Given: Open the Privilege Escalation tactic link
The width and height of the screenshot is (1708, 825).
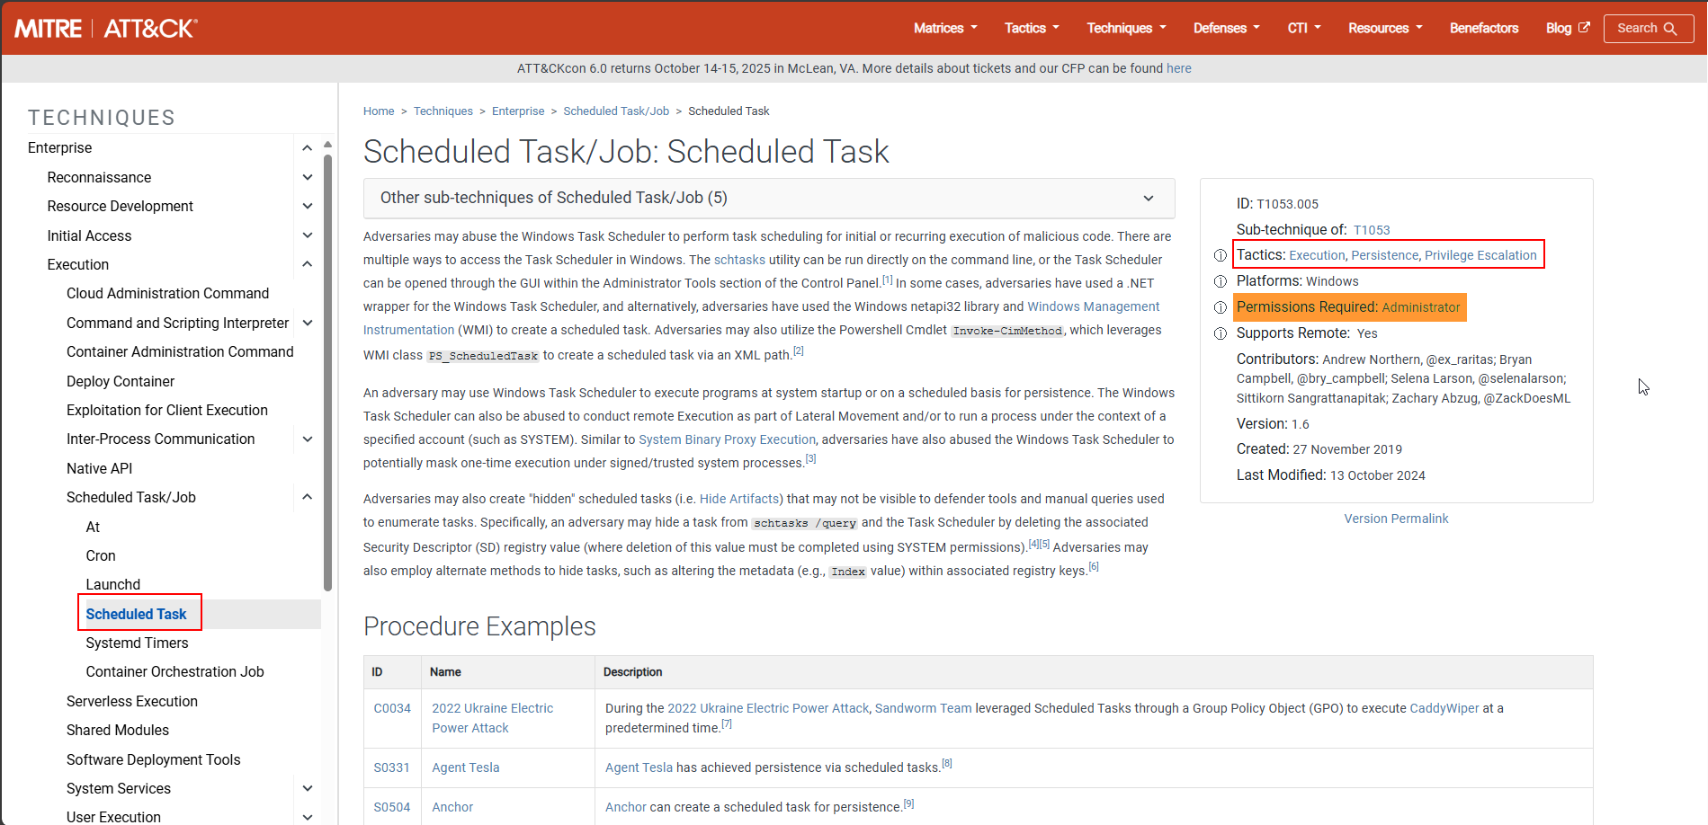Looking at the screenshot, I should pyautogui.click(x=1480, y=255).
